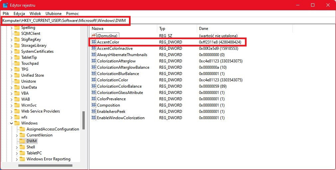Screen dimensions: 336x170
Task: Select the ColorPrevalence value icon
Action: [94, 99]
